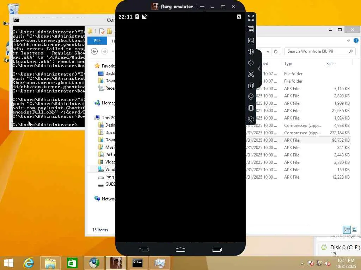
Task: Select the 25,036 KB APK file row
Action: 298,111
